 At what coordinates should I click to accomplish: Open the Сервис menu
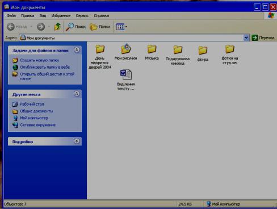tap(82, 16)
